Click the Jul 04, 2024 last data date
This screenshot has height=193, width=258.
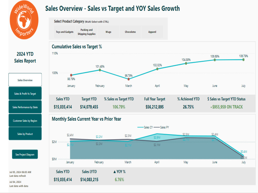[x=15, y=182]
